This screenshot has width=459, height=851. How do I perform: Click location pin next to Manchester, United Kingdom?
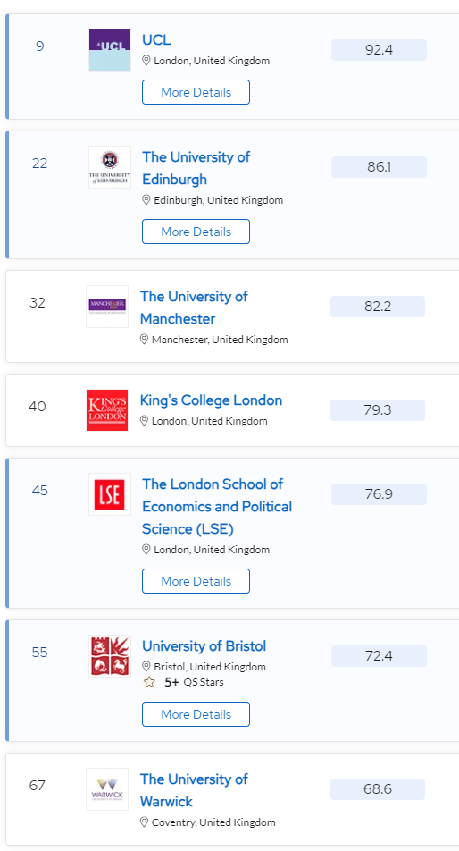tap(144, 340)
